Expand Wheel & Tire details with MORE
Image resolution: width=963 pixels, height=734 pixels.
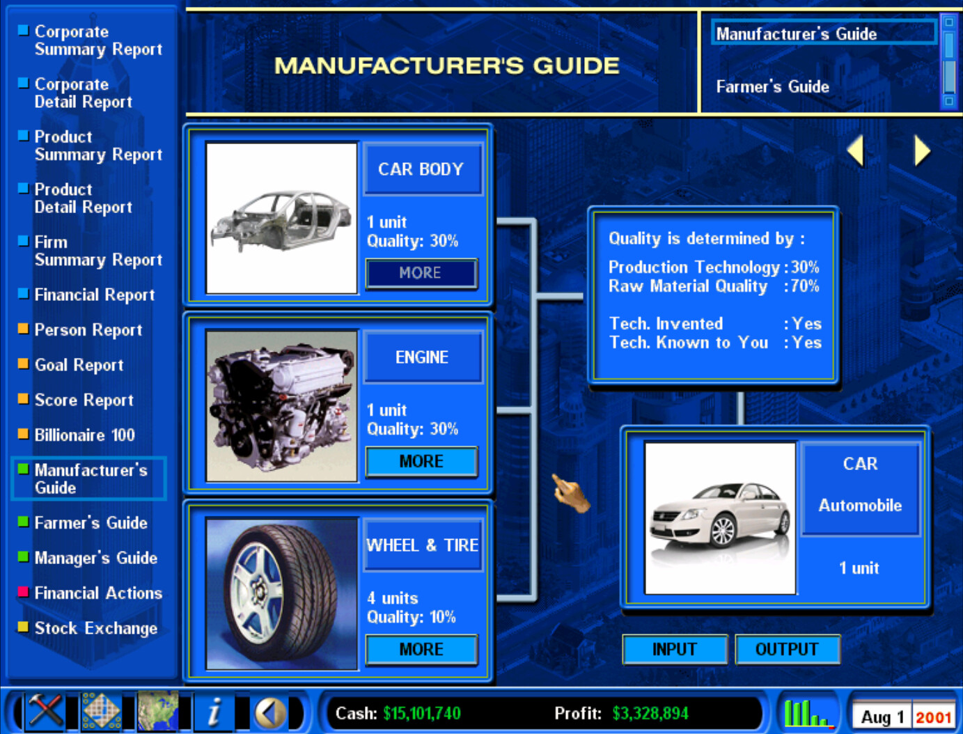point(421,649)
